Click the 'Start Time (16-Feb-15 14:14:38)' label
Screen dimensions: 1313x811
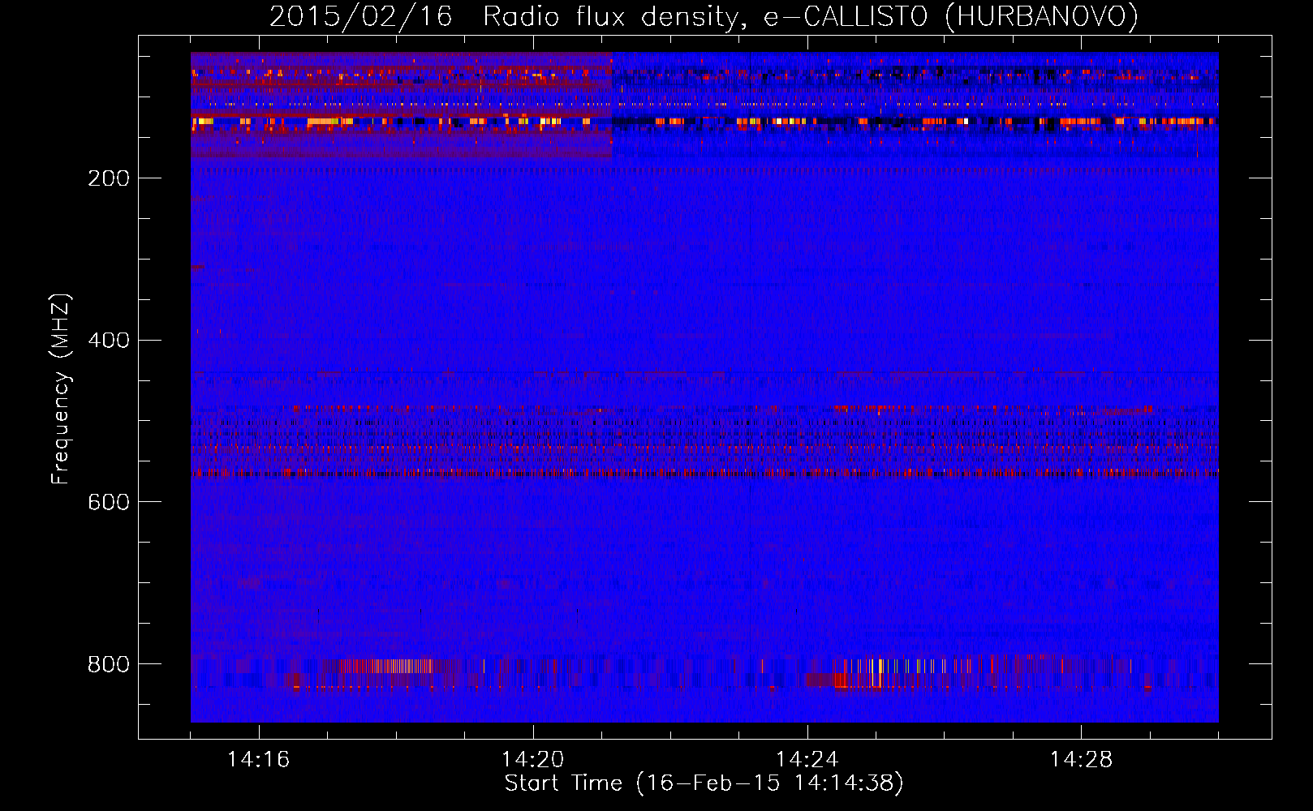(704, 783)
